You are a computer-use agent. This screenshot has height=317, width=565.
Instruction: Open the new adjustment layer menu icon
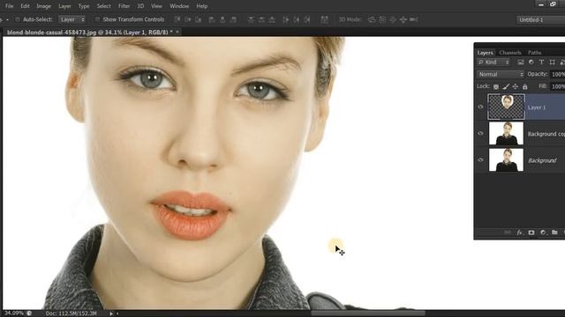pyautogui.click(x=543, y=232)
